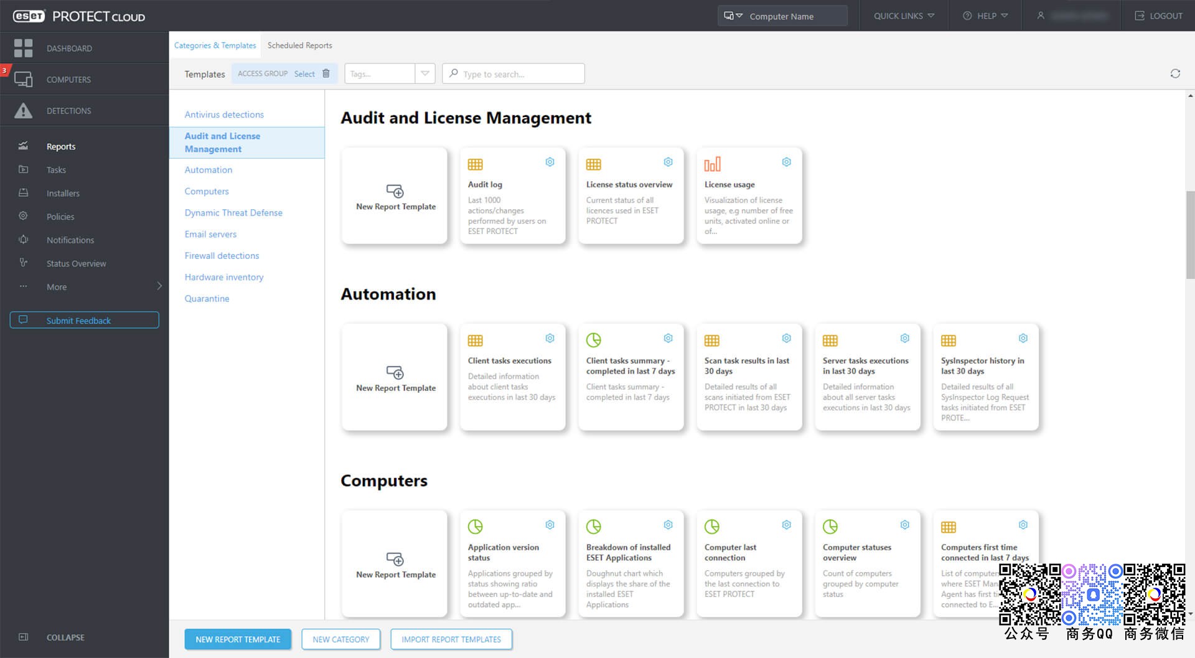Click the Installers icon in sidebar

coord(23,193)
